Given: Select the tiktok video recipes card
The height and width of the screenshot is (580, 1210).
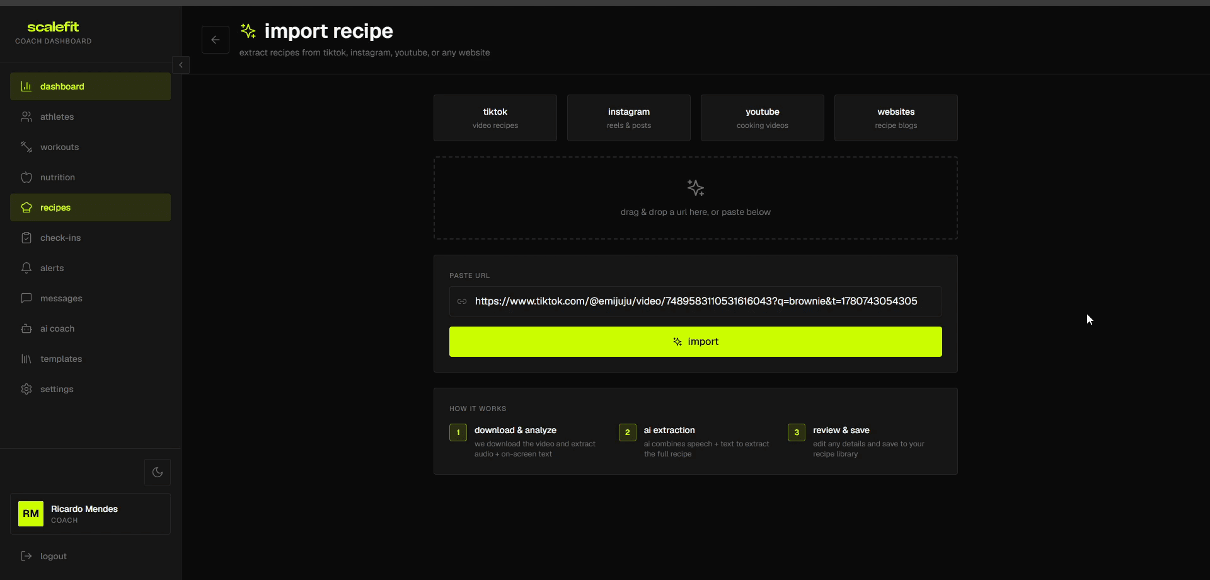Looking at the screenshot, I should click(495, 118).
